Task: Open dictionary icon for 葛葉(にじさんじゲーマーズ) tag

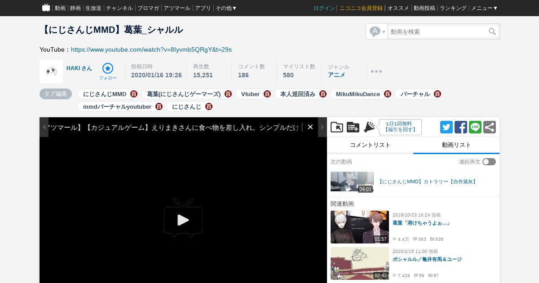Action: pos(228,94)
